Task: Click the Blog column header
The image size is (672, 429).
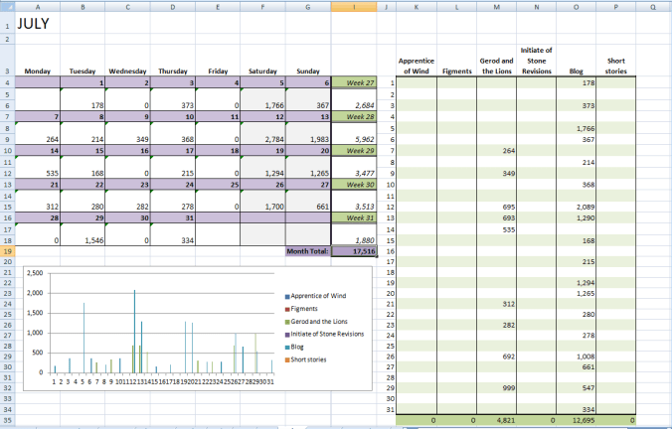Action: pyautogui.click(x=576, y=71)
